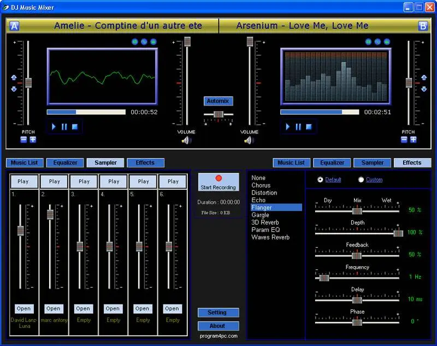Viewport: 437px width, 346px height.
Task: Click deck A song progress bar
Action: (x=86, y=112)
